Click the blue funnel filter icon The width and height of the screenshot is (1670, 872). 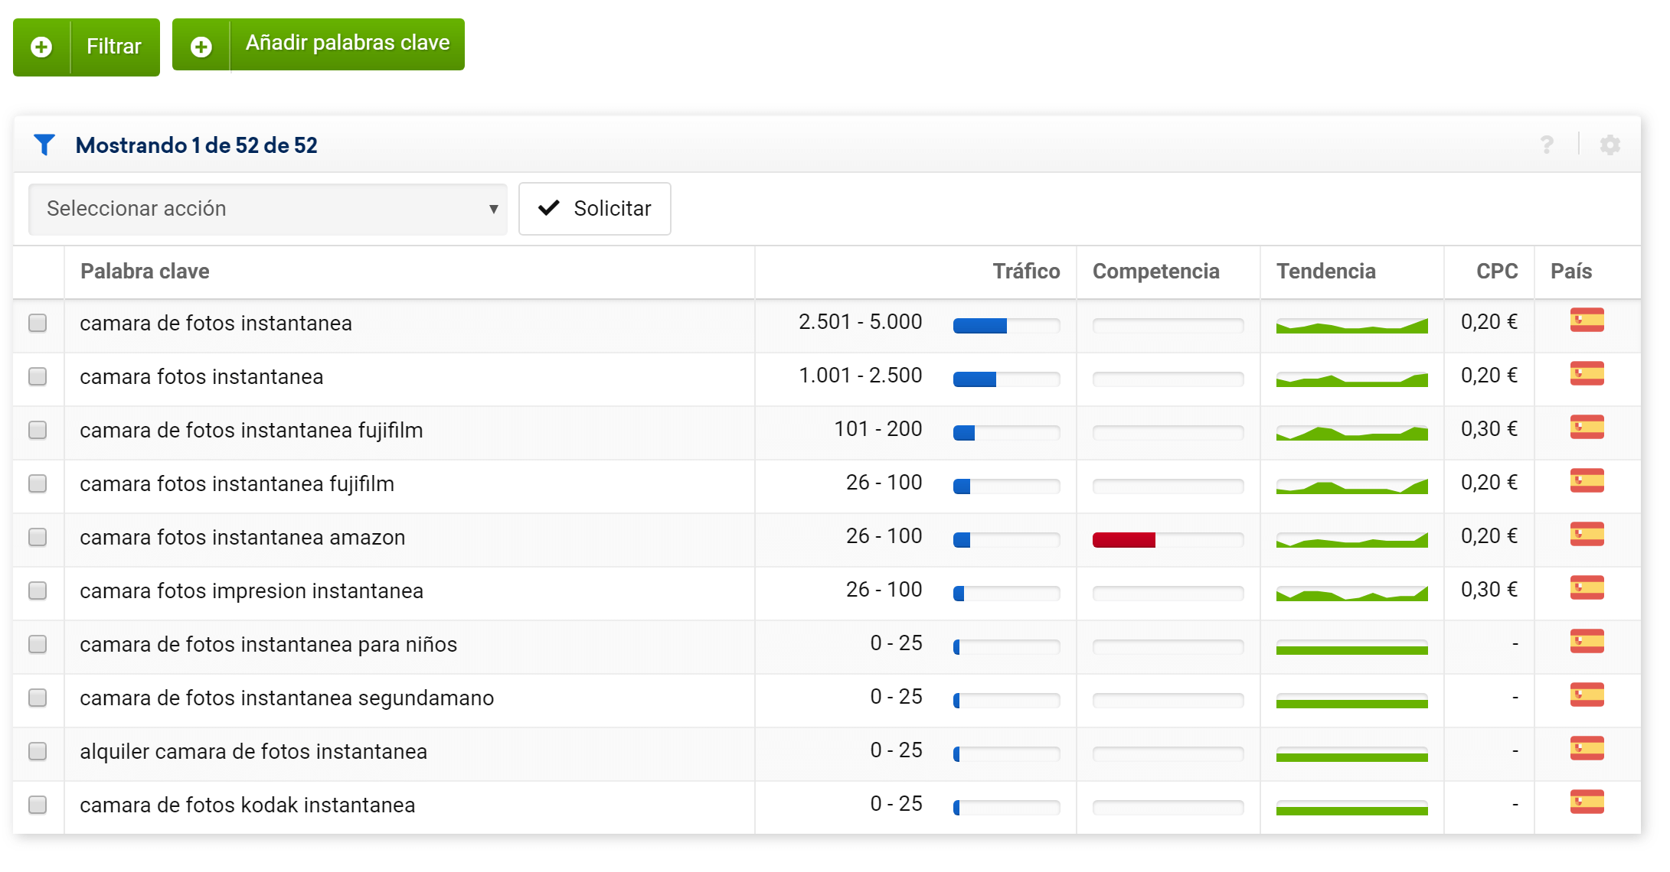point(44,145)
